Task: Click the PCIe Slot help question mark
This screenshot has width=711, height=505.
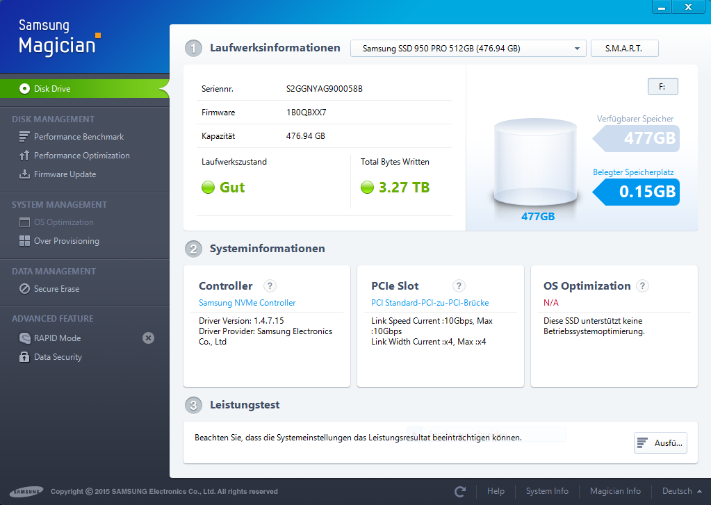Action: point(459,285)
